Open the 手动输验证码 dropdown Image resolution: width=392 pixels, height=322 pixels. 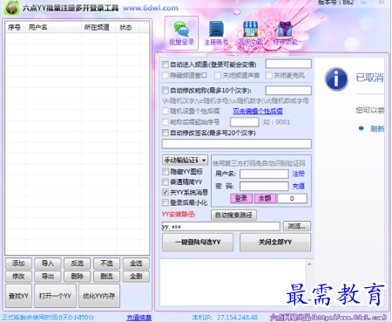[185, 160]
